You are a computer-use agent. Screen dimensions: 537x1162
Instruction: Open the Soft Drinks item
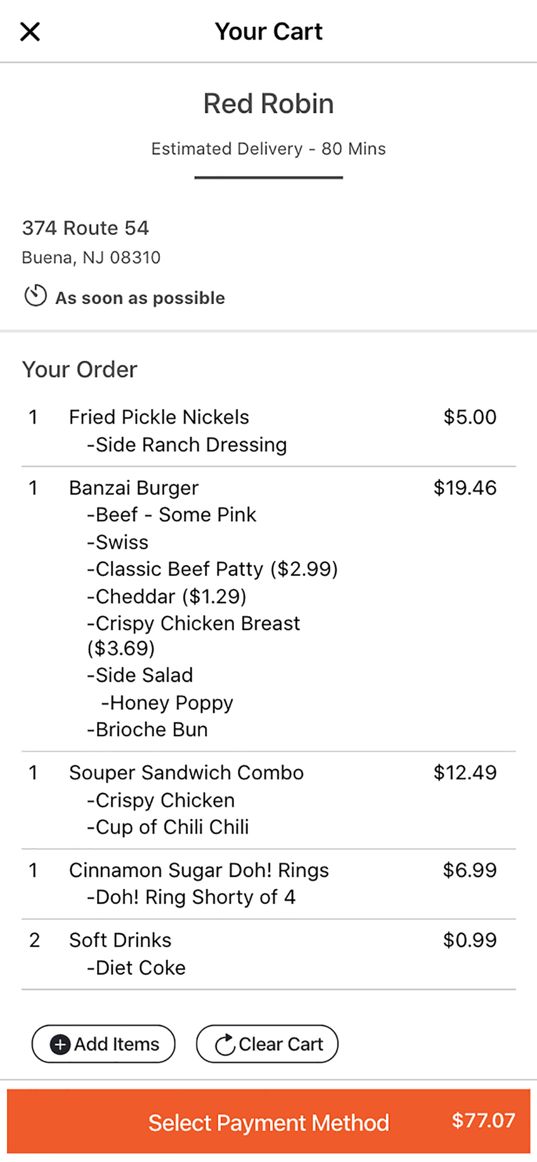point(120,940)
